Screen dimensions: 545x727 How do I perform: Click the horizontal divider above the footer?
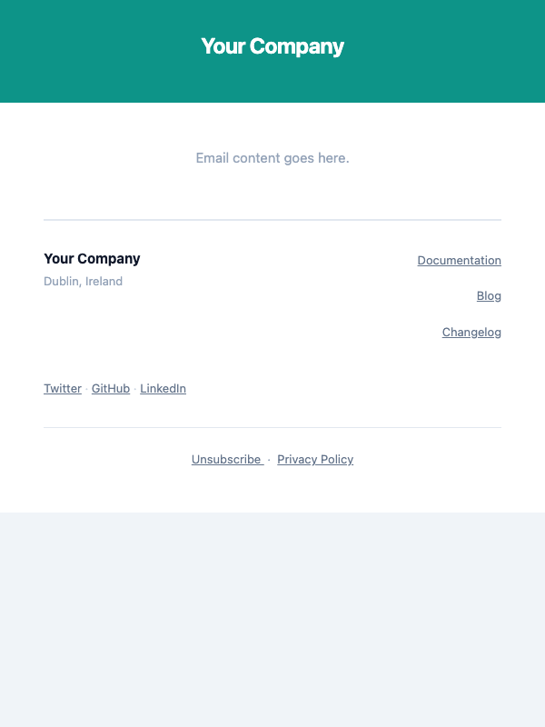[x=272, y=219]
